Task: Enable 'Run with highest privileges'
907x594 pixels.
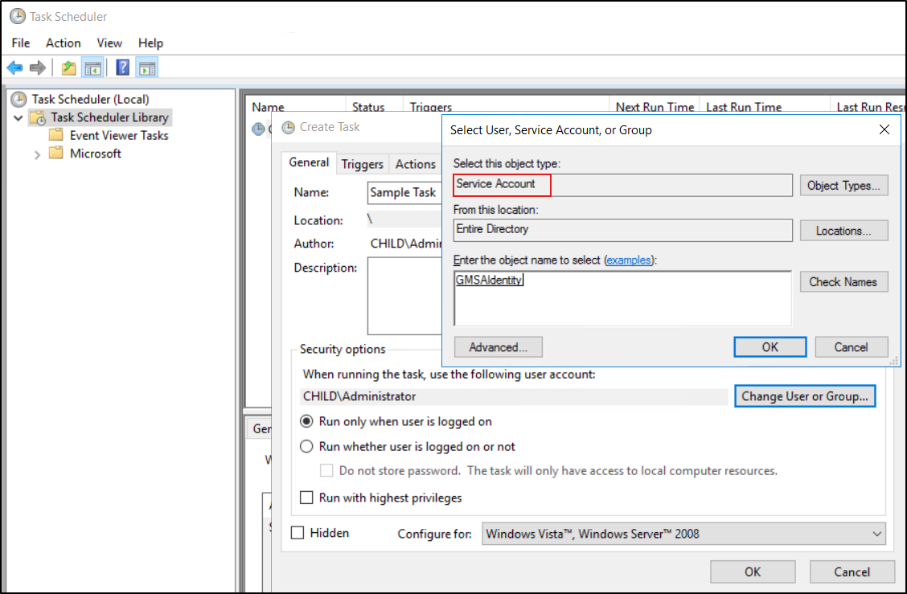Action: point(306,498)
